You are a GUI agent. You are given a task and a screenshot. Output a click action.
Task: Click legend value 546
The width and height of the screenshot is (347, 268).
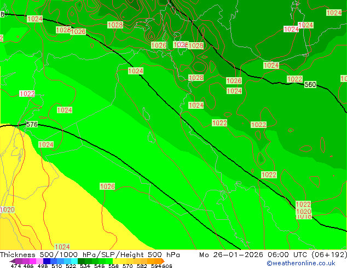100,266
